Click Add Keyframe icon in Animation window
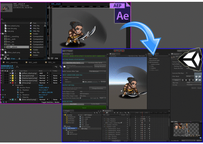 [x=125, y=113]
